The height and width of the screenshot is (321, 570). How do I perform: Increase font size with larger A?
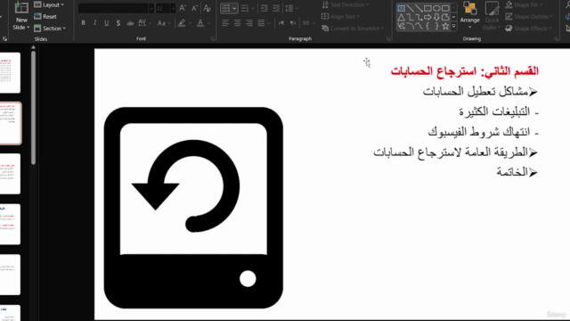pos(183,8)
